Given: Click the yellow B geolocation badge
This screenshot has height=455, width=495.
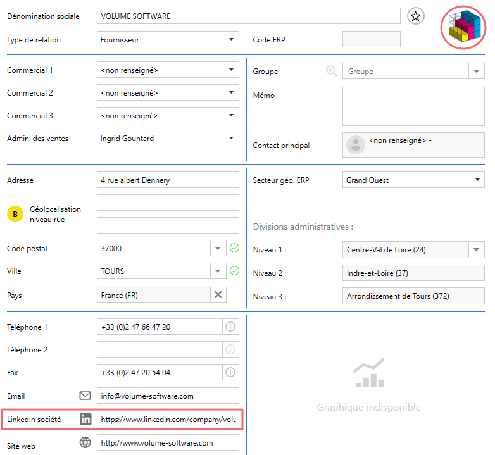Looking at the screenshot, I should (x=15, y=214).
